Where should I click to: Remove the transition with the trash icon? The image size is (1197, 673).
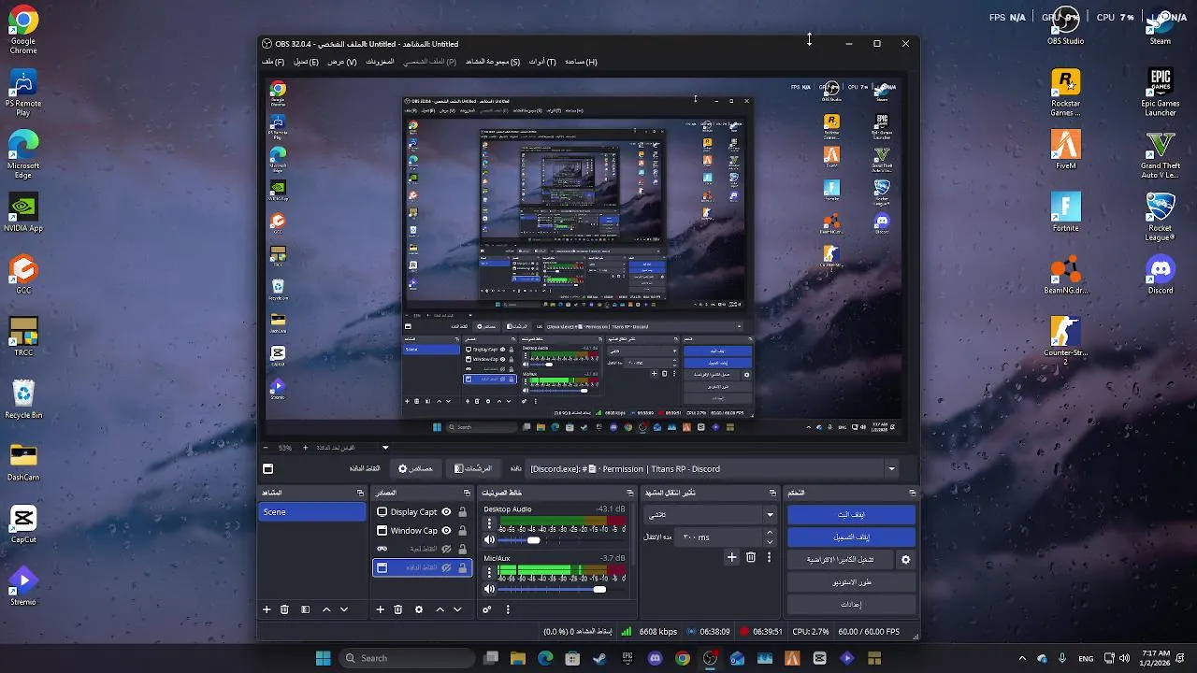point(751,557)
